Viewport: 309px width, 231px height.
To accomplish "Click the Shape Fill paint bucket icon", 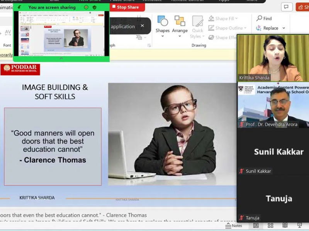I will click(x=211, y=18).
